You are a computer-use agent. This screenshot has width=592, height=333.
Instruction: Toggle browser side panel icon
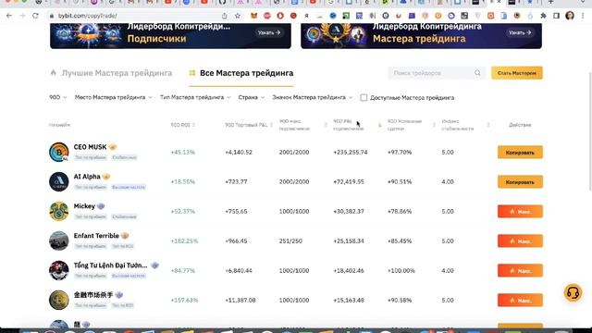pyautogui.click(x=557, y=16)
